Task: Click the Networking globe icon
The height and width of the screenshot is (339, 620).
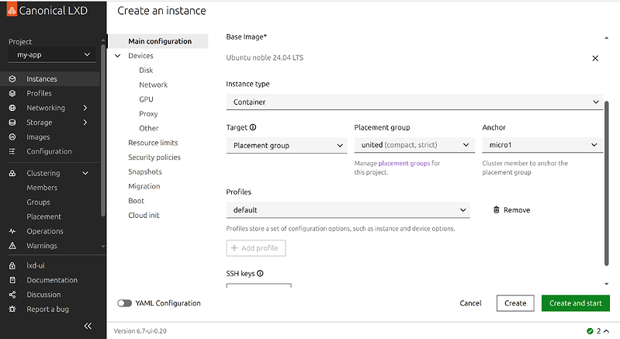Action: [12, 108]
